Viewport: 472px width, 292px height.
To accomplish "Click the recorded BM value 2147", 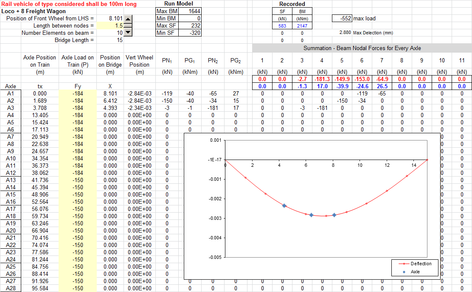I will [x=302, y=25].
